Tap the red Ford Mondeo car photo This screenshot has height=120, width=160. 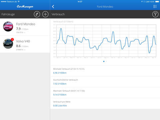pyautogui.click(x=8, y=26)
